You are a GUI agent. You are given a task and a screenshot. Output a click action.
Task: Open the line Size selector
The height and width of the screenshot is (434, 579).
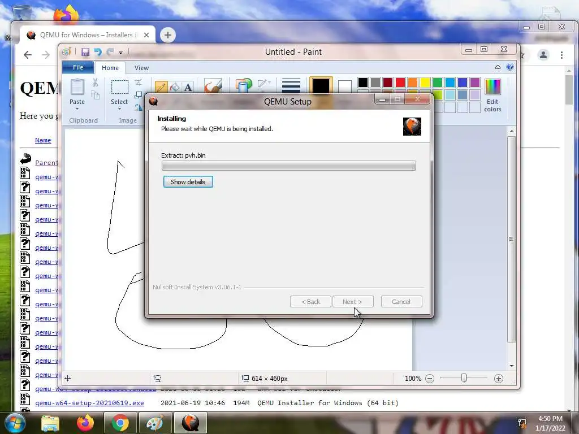pos(291,86)
